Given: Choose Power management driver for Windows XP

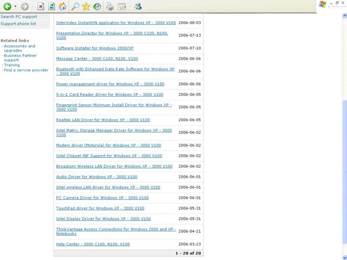Looking at the screenshot, I should tap(110, 84).
